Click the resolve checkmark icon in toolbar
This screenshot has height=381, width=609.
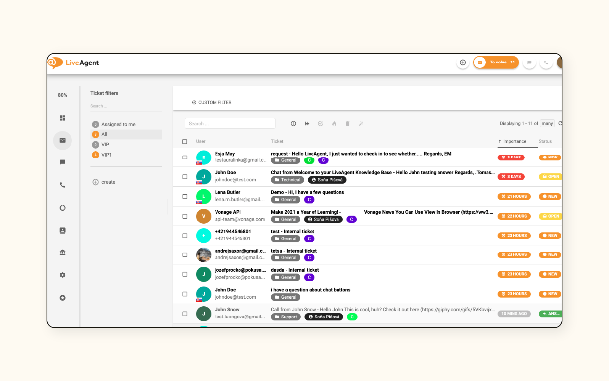point(321,123)
